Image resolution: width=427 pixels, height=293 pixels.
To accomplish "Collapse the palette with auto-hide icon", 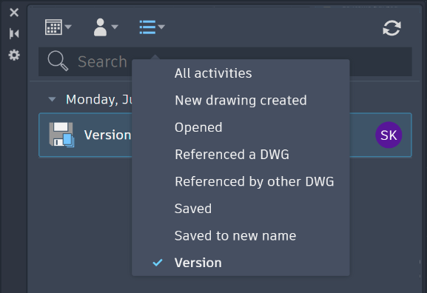I will pos(14,33).
